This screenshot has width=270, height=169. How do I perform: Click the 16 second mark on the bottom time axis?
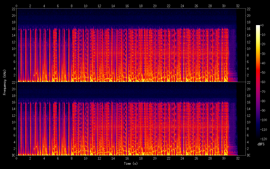click(127, 158)
